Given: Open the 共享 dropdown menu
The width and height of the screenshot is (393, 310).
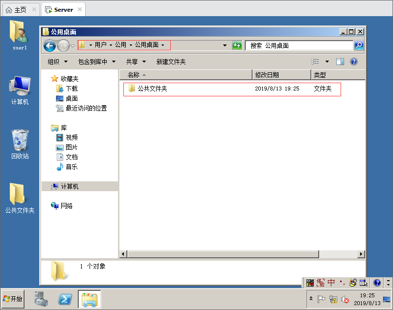Looking at the screenshot, I should pos(136,62).
